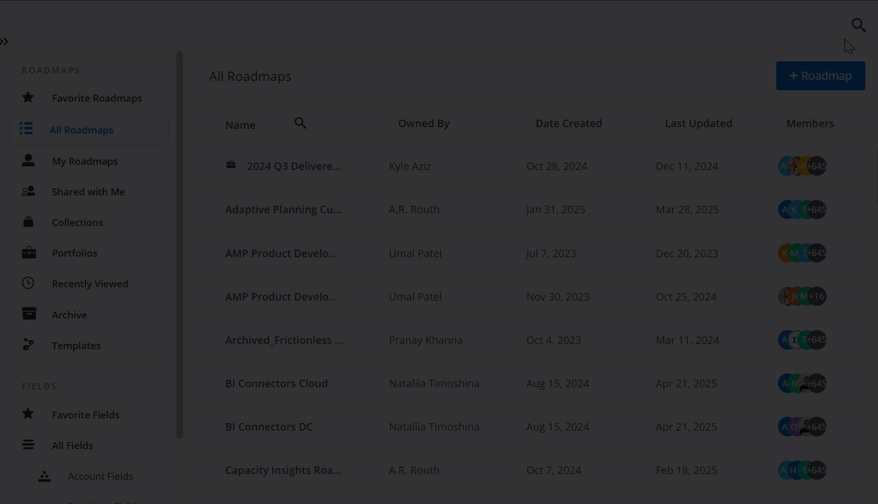Click the Recently Viewed clock icon
The width and height of the screenshot is (878, 504).
(x=28, y=283)
